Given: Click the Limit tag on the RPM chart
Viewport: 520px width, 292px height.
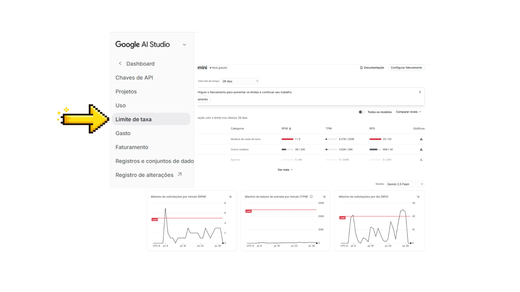Looking at the screenshot, I should click(x=154, y=220).
